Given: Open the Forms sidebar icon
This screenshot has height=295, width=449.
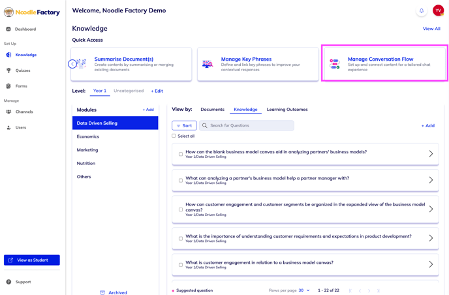Looking at the screenshot, I should tap(8, 86).
